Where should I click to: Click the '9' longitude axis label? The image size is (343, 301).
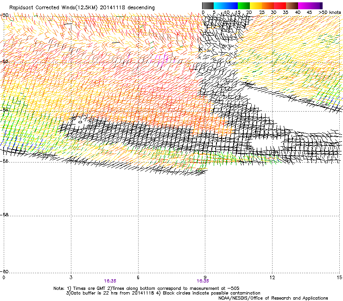(205, 277)
